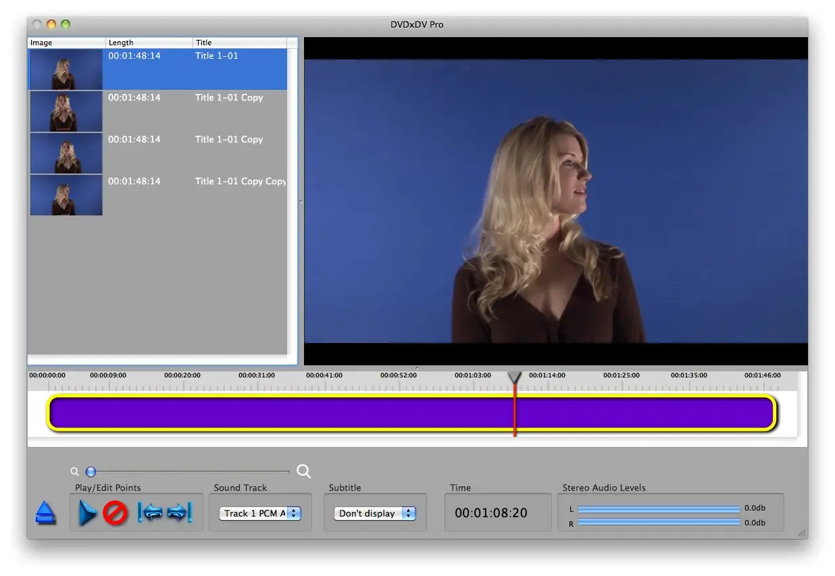This screenshot has width=835, height=576.
Task: Open the Sound Track dropdown
Action: (x=260, y=513)
